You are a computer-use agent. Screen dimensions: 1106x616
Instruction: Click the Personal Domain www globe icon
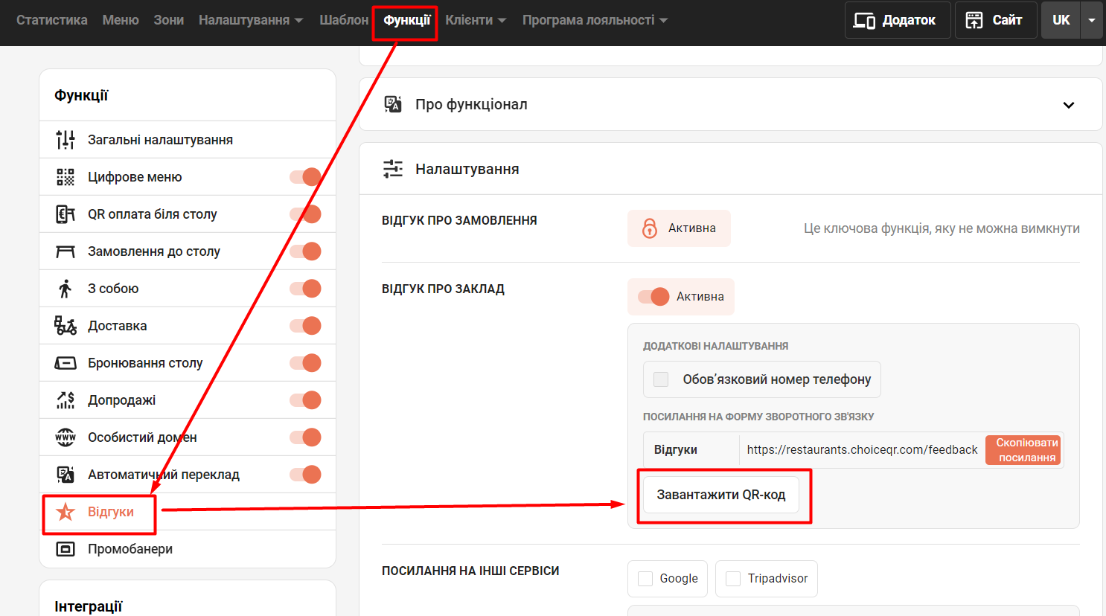pos(65,437)
